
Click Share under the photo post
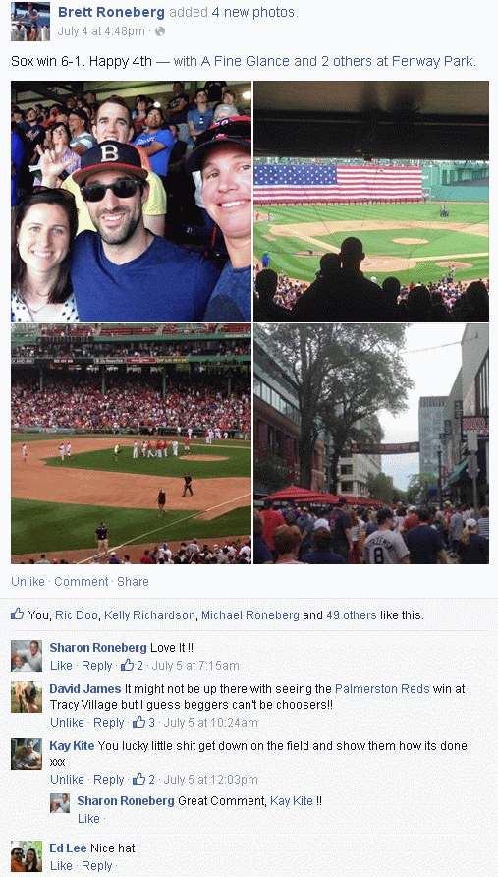pos(133,582)
